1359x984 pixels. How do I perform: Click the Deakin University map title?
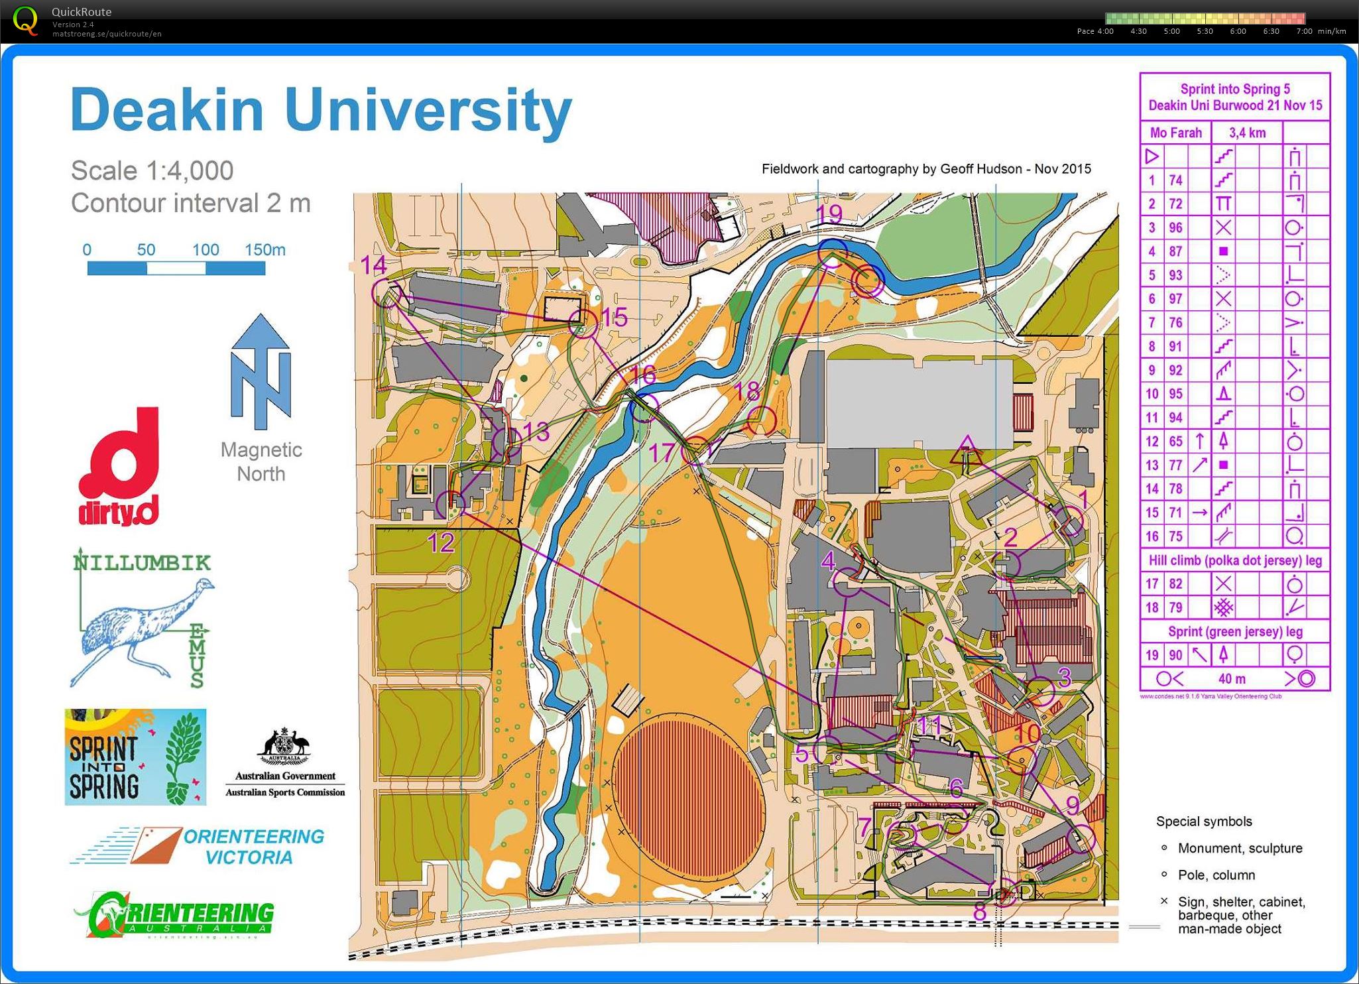point(321,111)
